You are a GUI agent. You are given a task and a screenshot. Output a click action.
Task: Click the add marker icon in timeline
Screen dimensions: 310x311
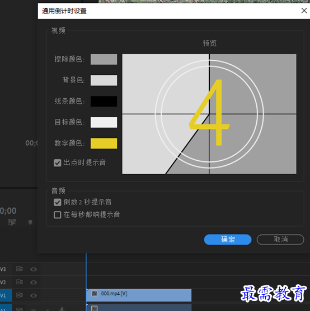point(30,222)
